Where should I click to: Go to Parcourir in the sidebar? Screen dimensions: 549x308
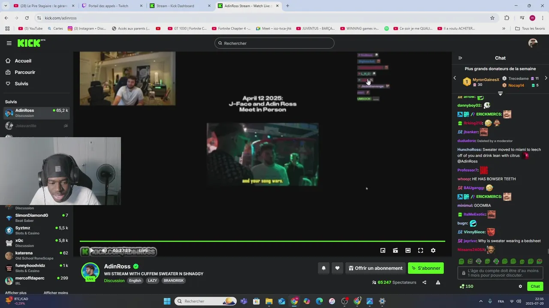click(25, 72)
